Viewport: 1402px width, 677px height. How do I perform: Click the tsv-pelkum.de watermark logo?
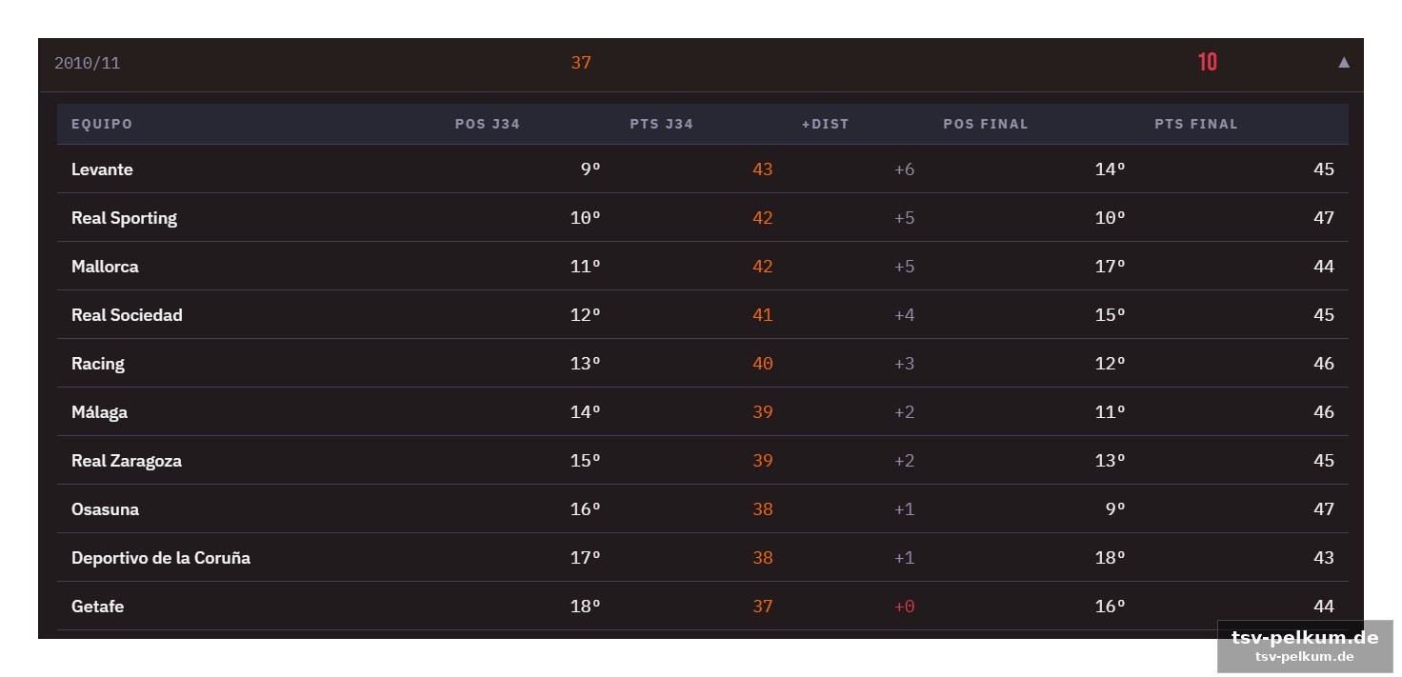click(1305, 647)
